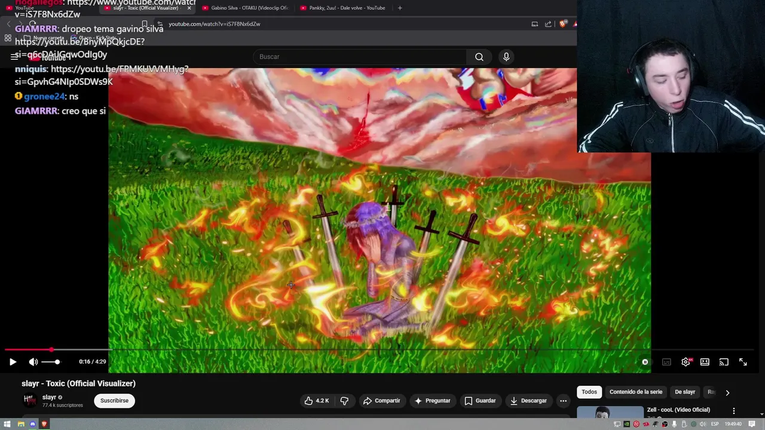The width and height of the screenshot is (765, 430).
Task: Open YouTube hamburger guide menu
Action: (x=14, y=57)
